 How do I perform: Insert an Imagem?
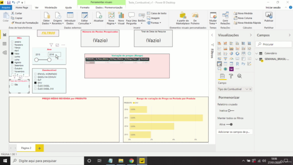pyautogui.click(x=153, y=18)
